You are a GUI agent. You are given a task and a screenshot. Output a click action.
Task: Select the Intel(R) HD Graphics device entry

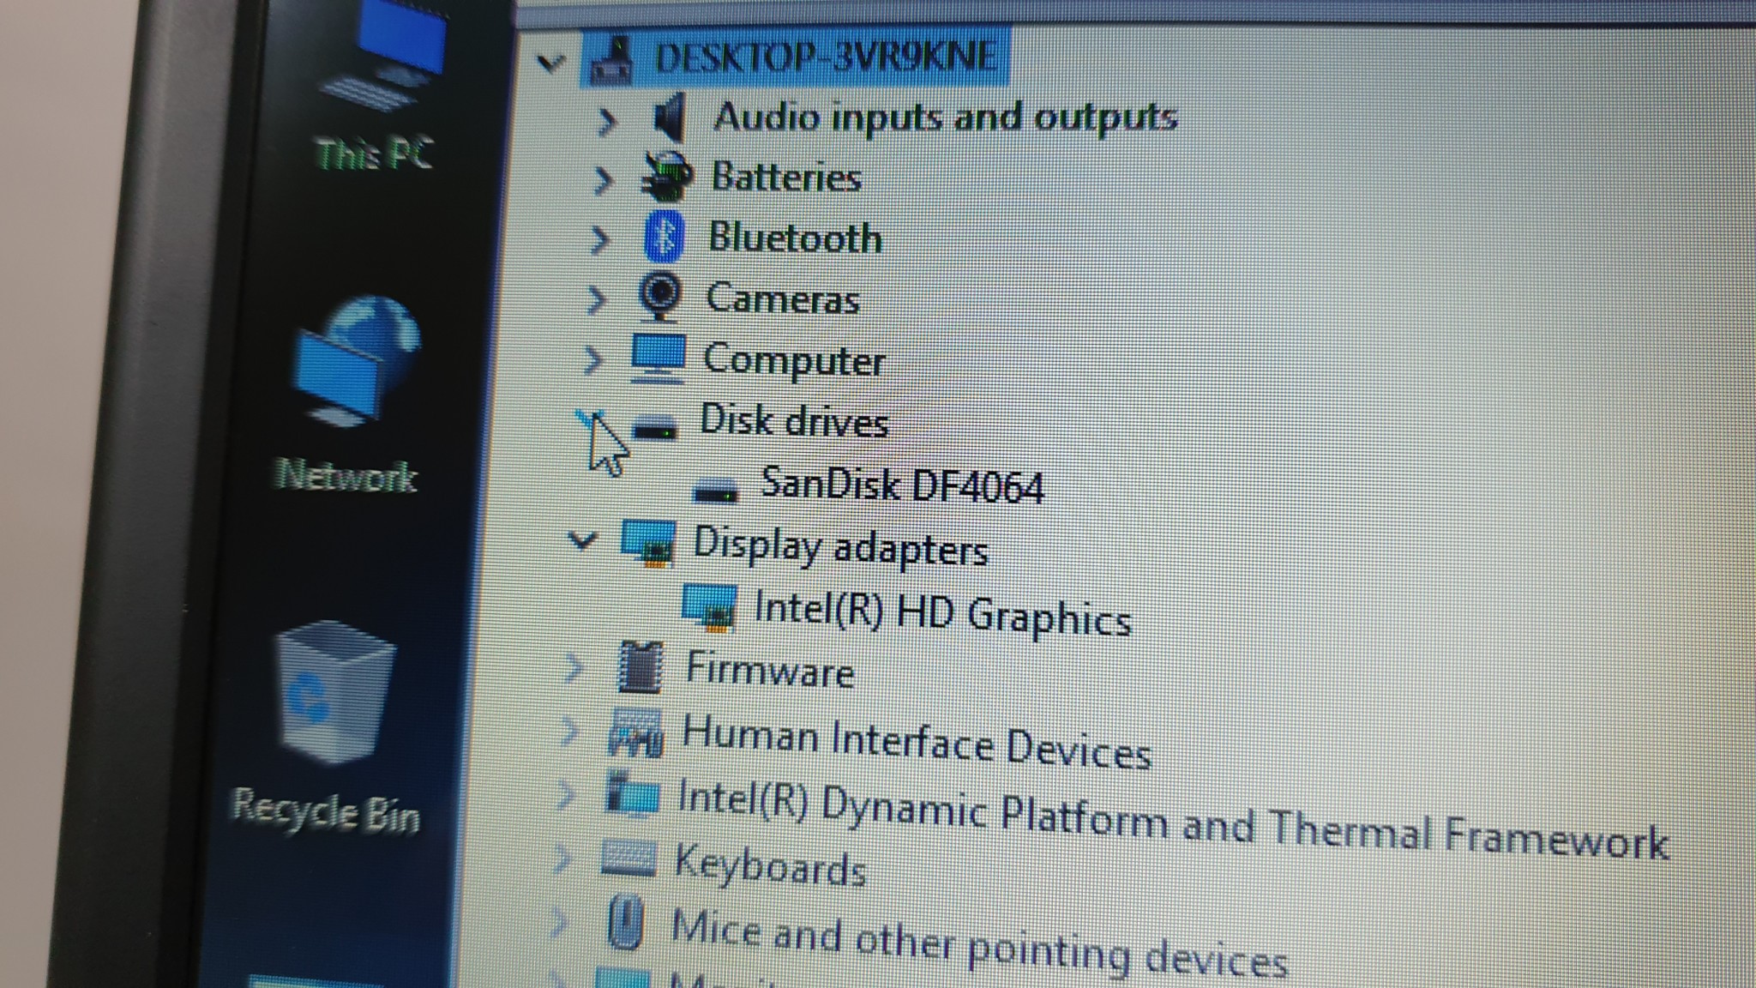[943, 614]
